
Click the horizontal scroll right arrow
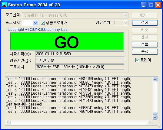pos(150,122)
